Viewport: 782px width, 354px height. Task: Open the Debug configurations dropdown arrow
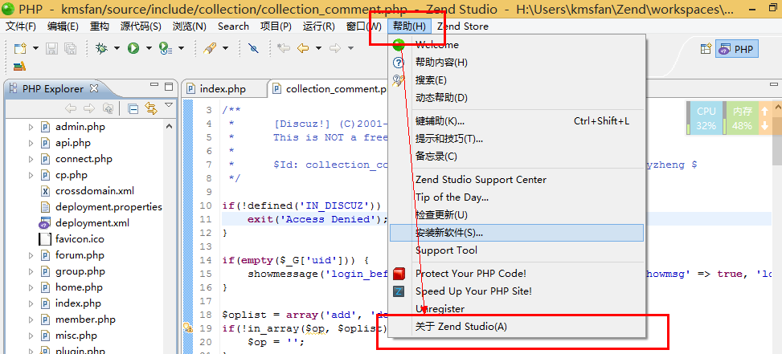117,48
